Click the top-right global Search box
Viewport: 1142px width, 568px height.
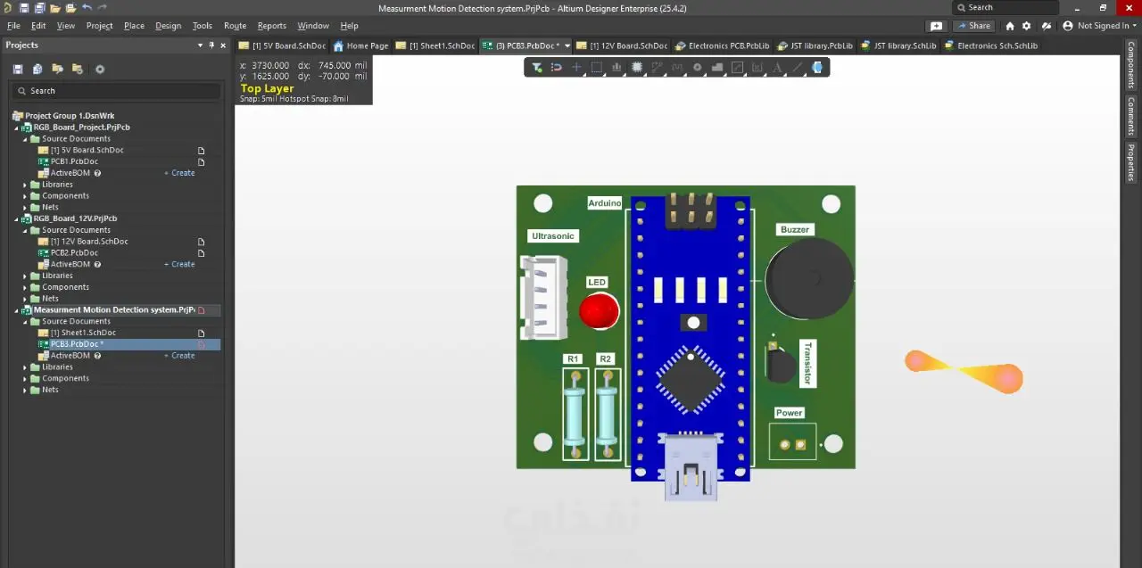(1006, 7)
